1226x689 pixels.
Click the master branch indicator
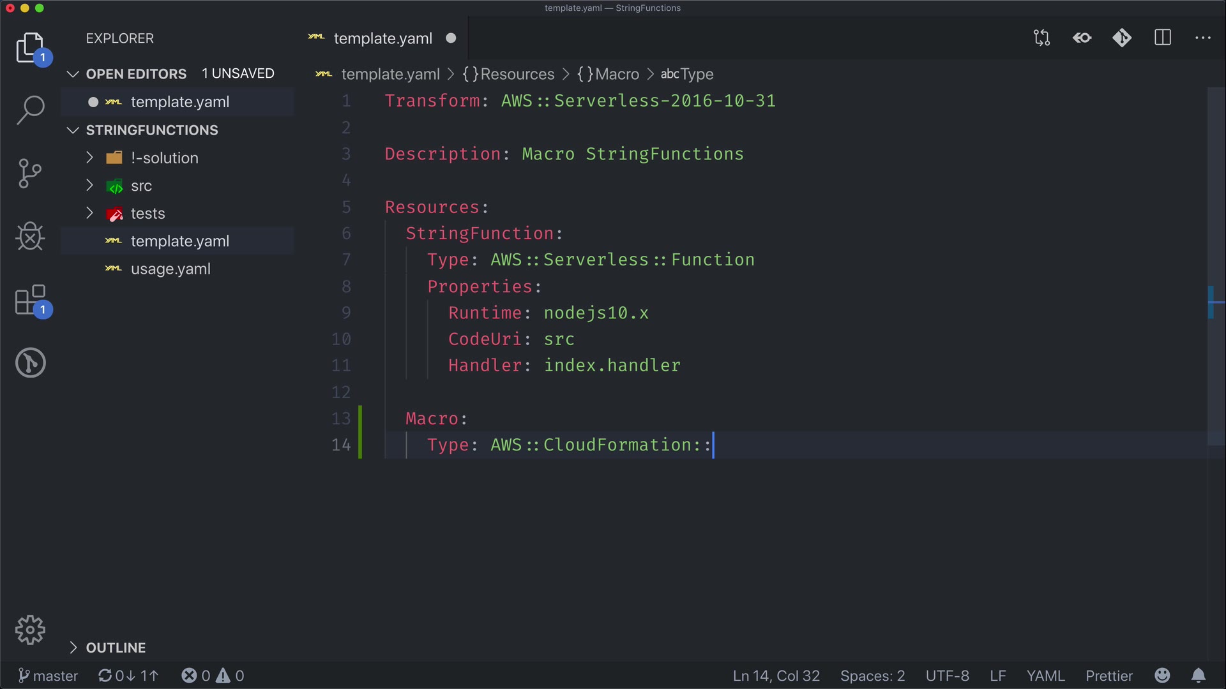(x=49, y=676)
